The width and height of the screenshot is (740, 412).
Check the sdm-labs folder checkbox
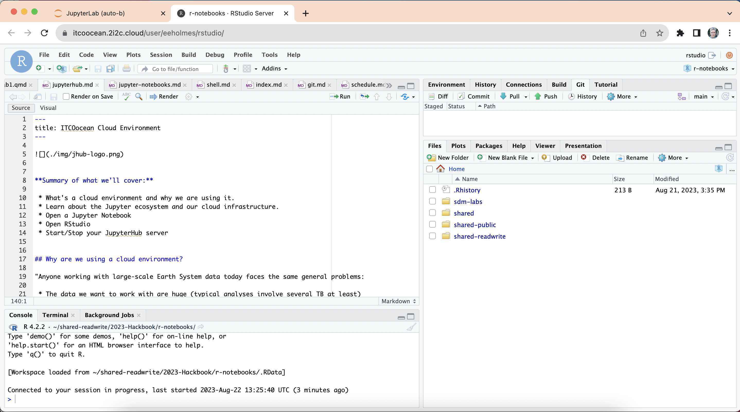(432, 201)
